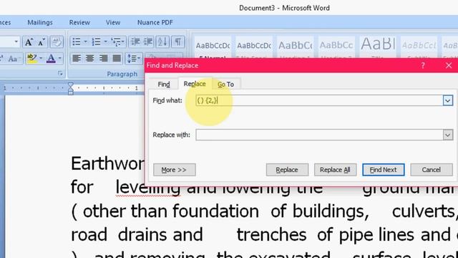Click the text highlight color icon
458x258 pixels.
[x=31, y=58]
